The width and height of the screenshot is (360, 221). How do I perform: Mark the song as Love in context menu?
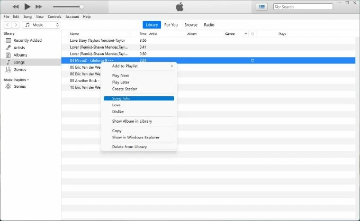[116, 105]
